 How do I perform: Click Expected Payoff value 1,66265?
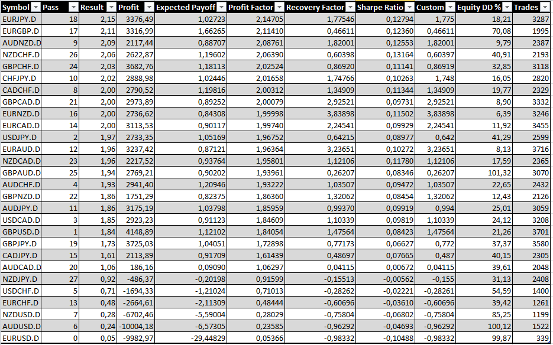(212, 31)
